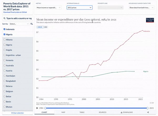The height and width of the screenshot is (116, 158).
Task: Play the timeline animation
Action: point(37,108)
